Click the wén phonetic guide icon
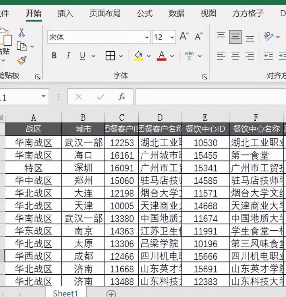The width and height of the screenshot is (286, 297). coord(189,56)
